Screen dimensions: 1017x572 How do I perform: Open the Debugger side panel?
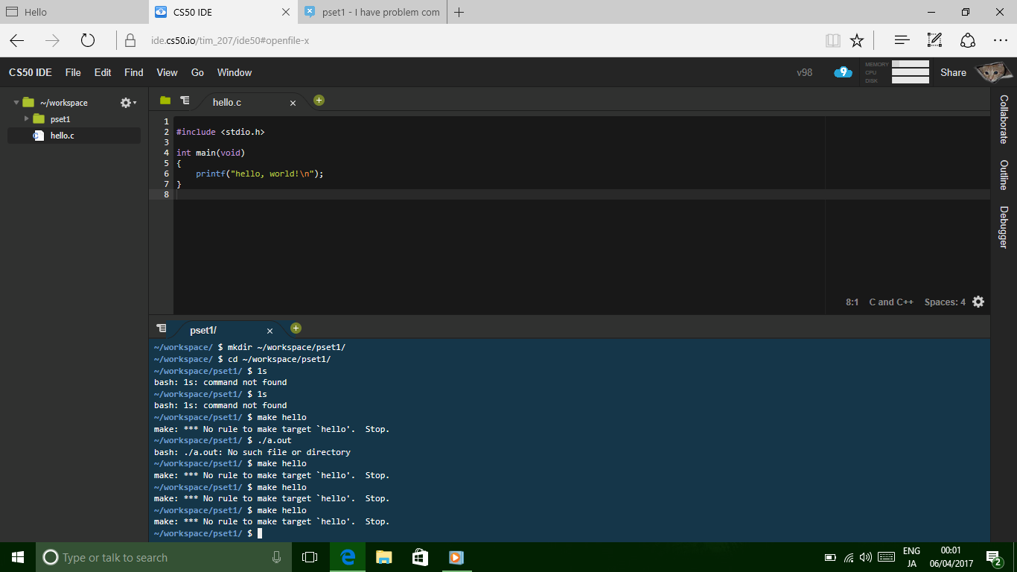tap(1004, 227)
